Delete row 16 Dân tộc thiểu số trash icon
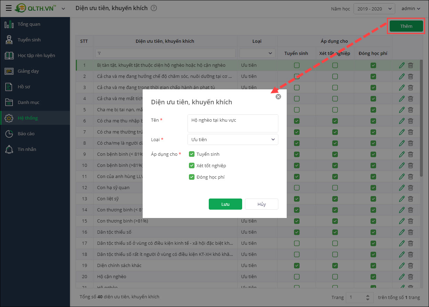Image resolution: width=429 pixels, height=307 pixels. pyautogui.click(x=411, y=232)
